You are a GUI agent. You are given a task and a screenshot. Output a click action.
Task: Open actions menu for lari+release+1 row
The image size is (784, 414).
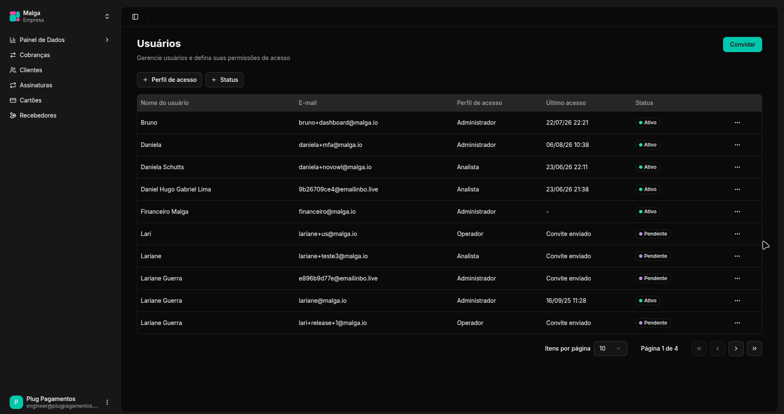tap(737, 323)
